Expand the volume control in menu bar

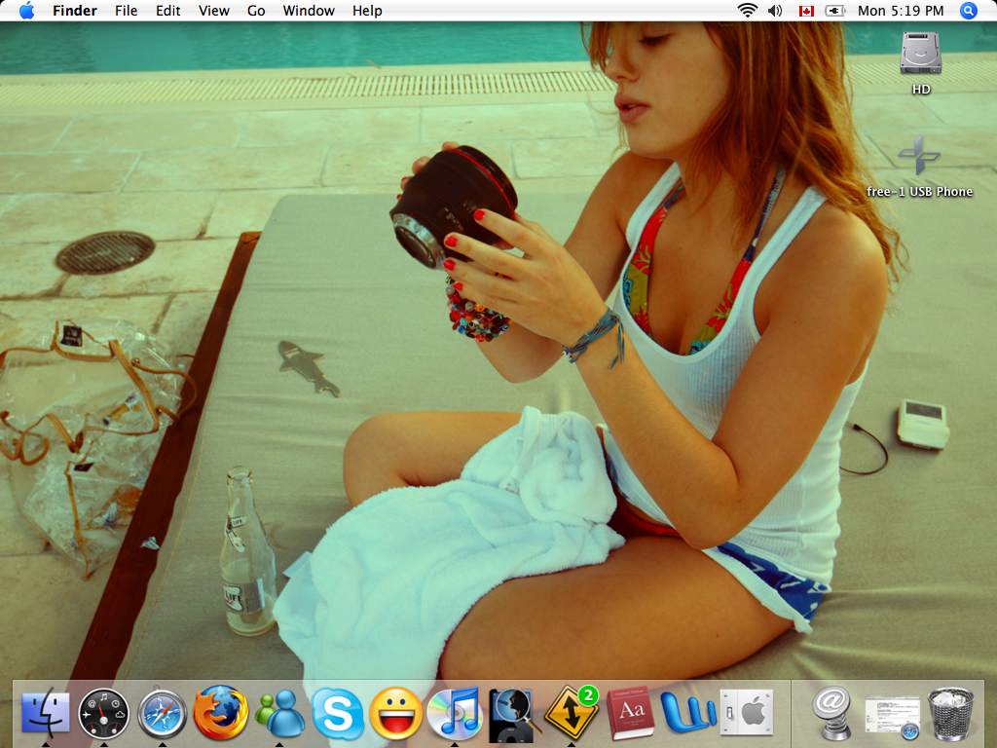point(775,11)
